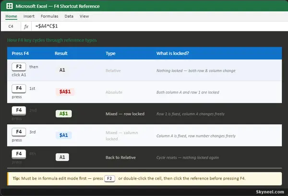Click the F4 key labeled 3rd press

[19, 132]
